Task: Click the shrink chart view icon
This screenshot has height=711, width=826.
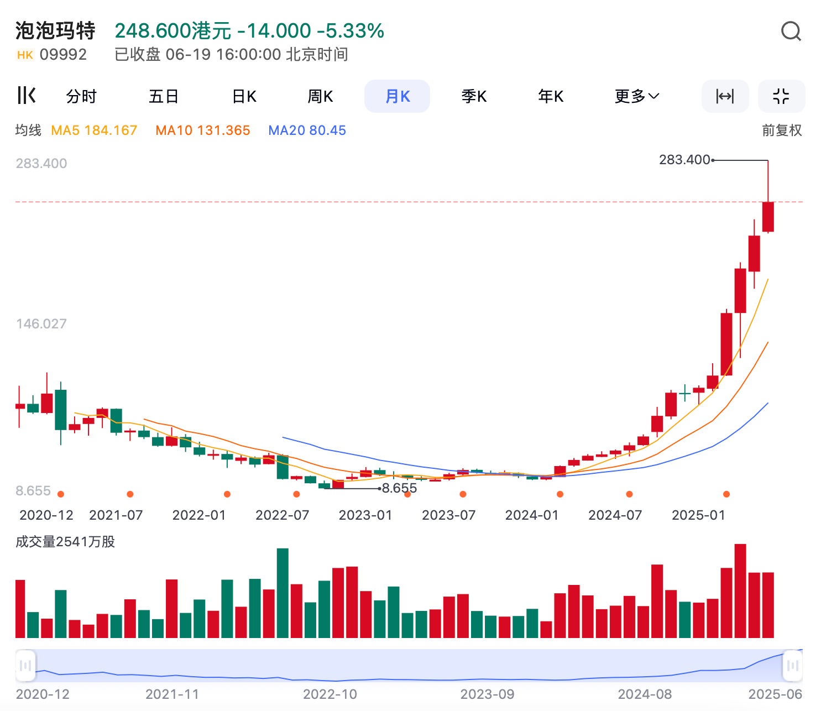Action: click(x=781, y=96)
